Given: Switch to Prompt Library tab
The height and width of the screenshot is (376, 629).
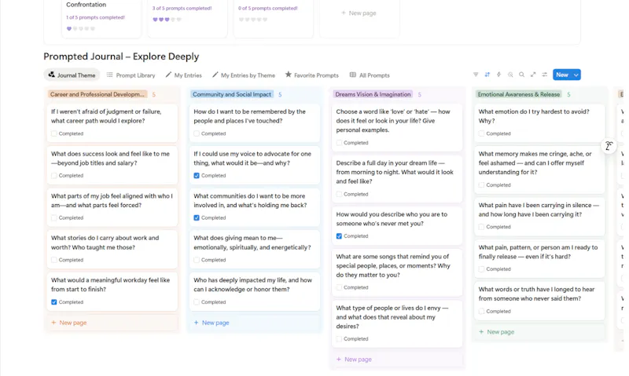Looking at the screenshot, I should 131,75.
